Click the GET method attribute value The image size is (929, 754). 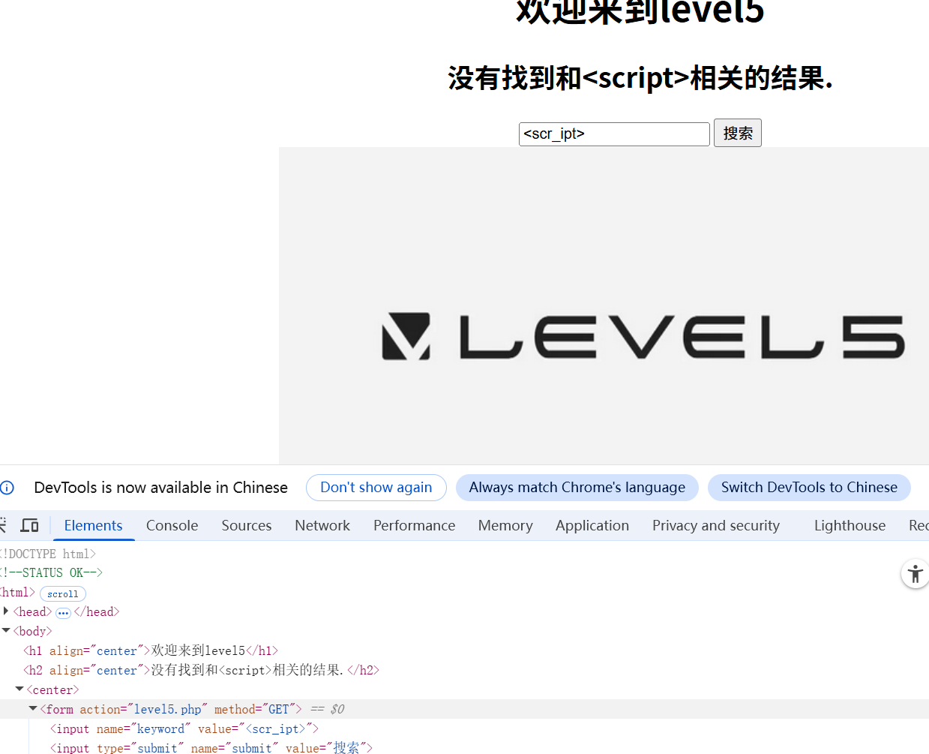(x=279, y=709)
